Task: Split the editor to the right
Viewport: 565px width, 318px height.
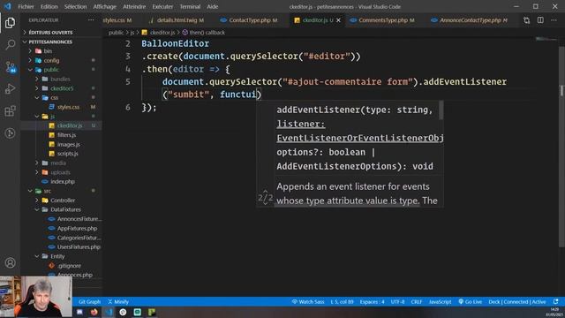Action: 540,20
